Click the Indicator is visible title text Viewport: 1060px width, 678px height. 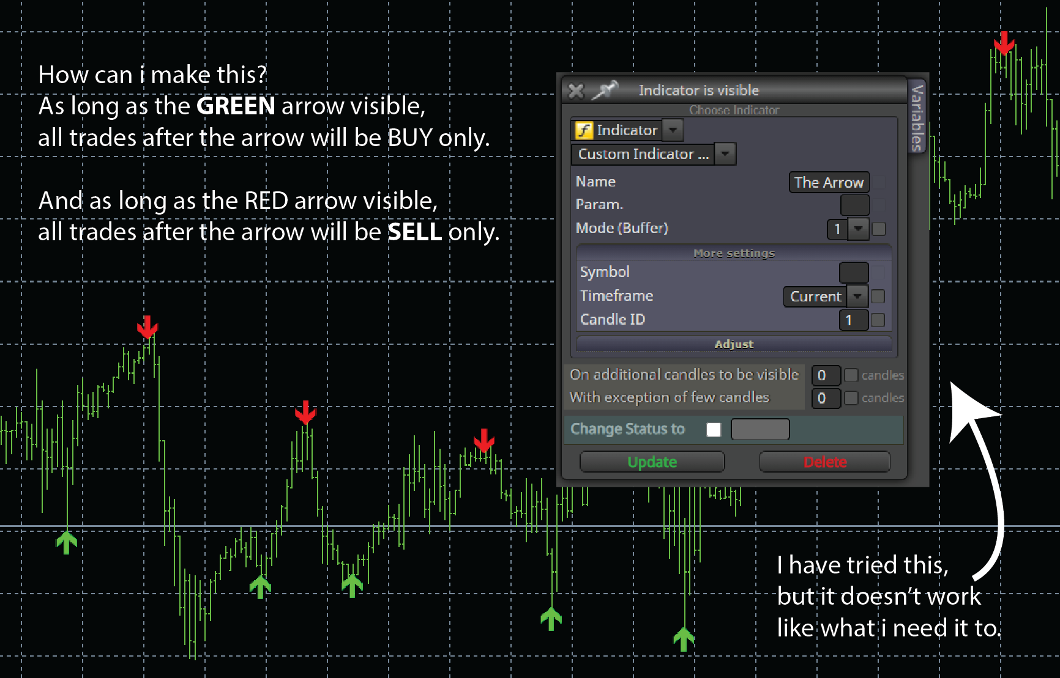[699, 90]
